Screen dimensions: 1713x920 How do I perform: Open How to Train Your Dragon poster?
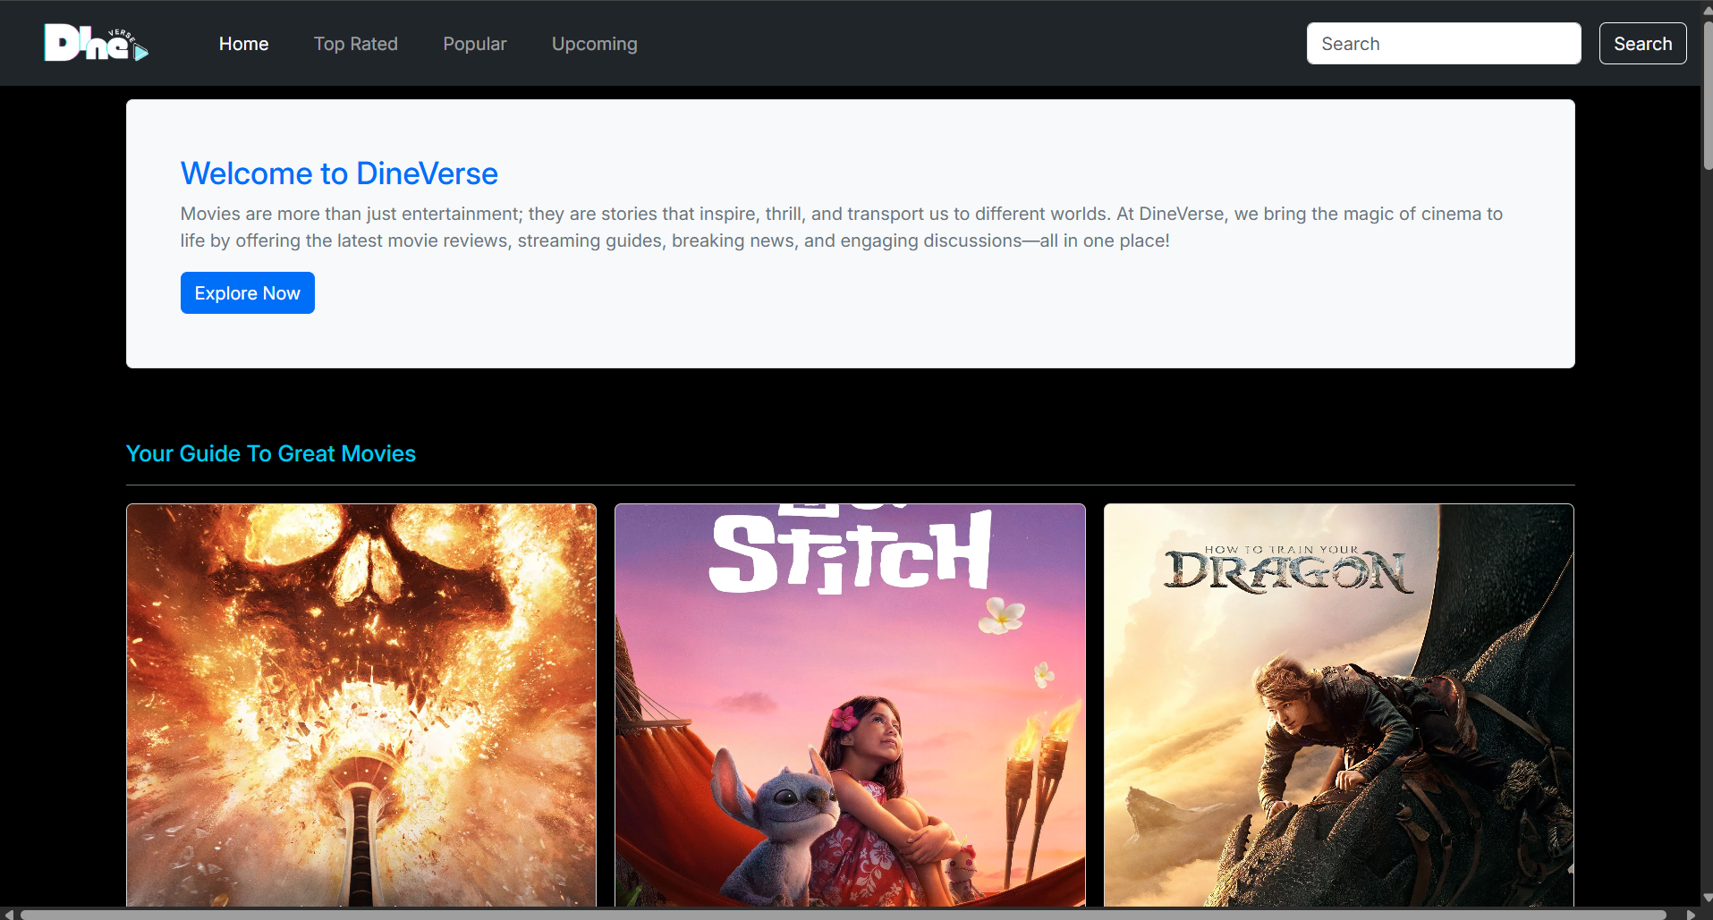click(x=1339, y=705)
